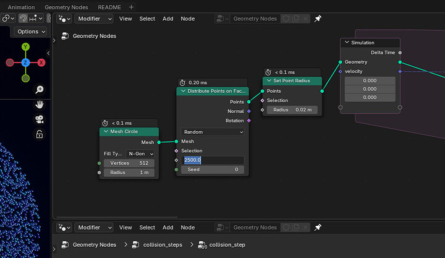Click the viewport lock icon
The height and width of the screenshot is (258, 445).
[39, 134]
